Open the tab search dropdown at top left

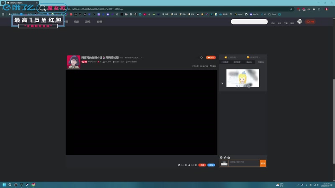pos(3,3)
